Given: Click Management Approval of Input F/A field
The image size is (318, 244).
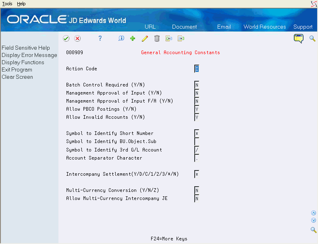Looking at the screenshot, I should click(x=197, y=101).
